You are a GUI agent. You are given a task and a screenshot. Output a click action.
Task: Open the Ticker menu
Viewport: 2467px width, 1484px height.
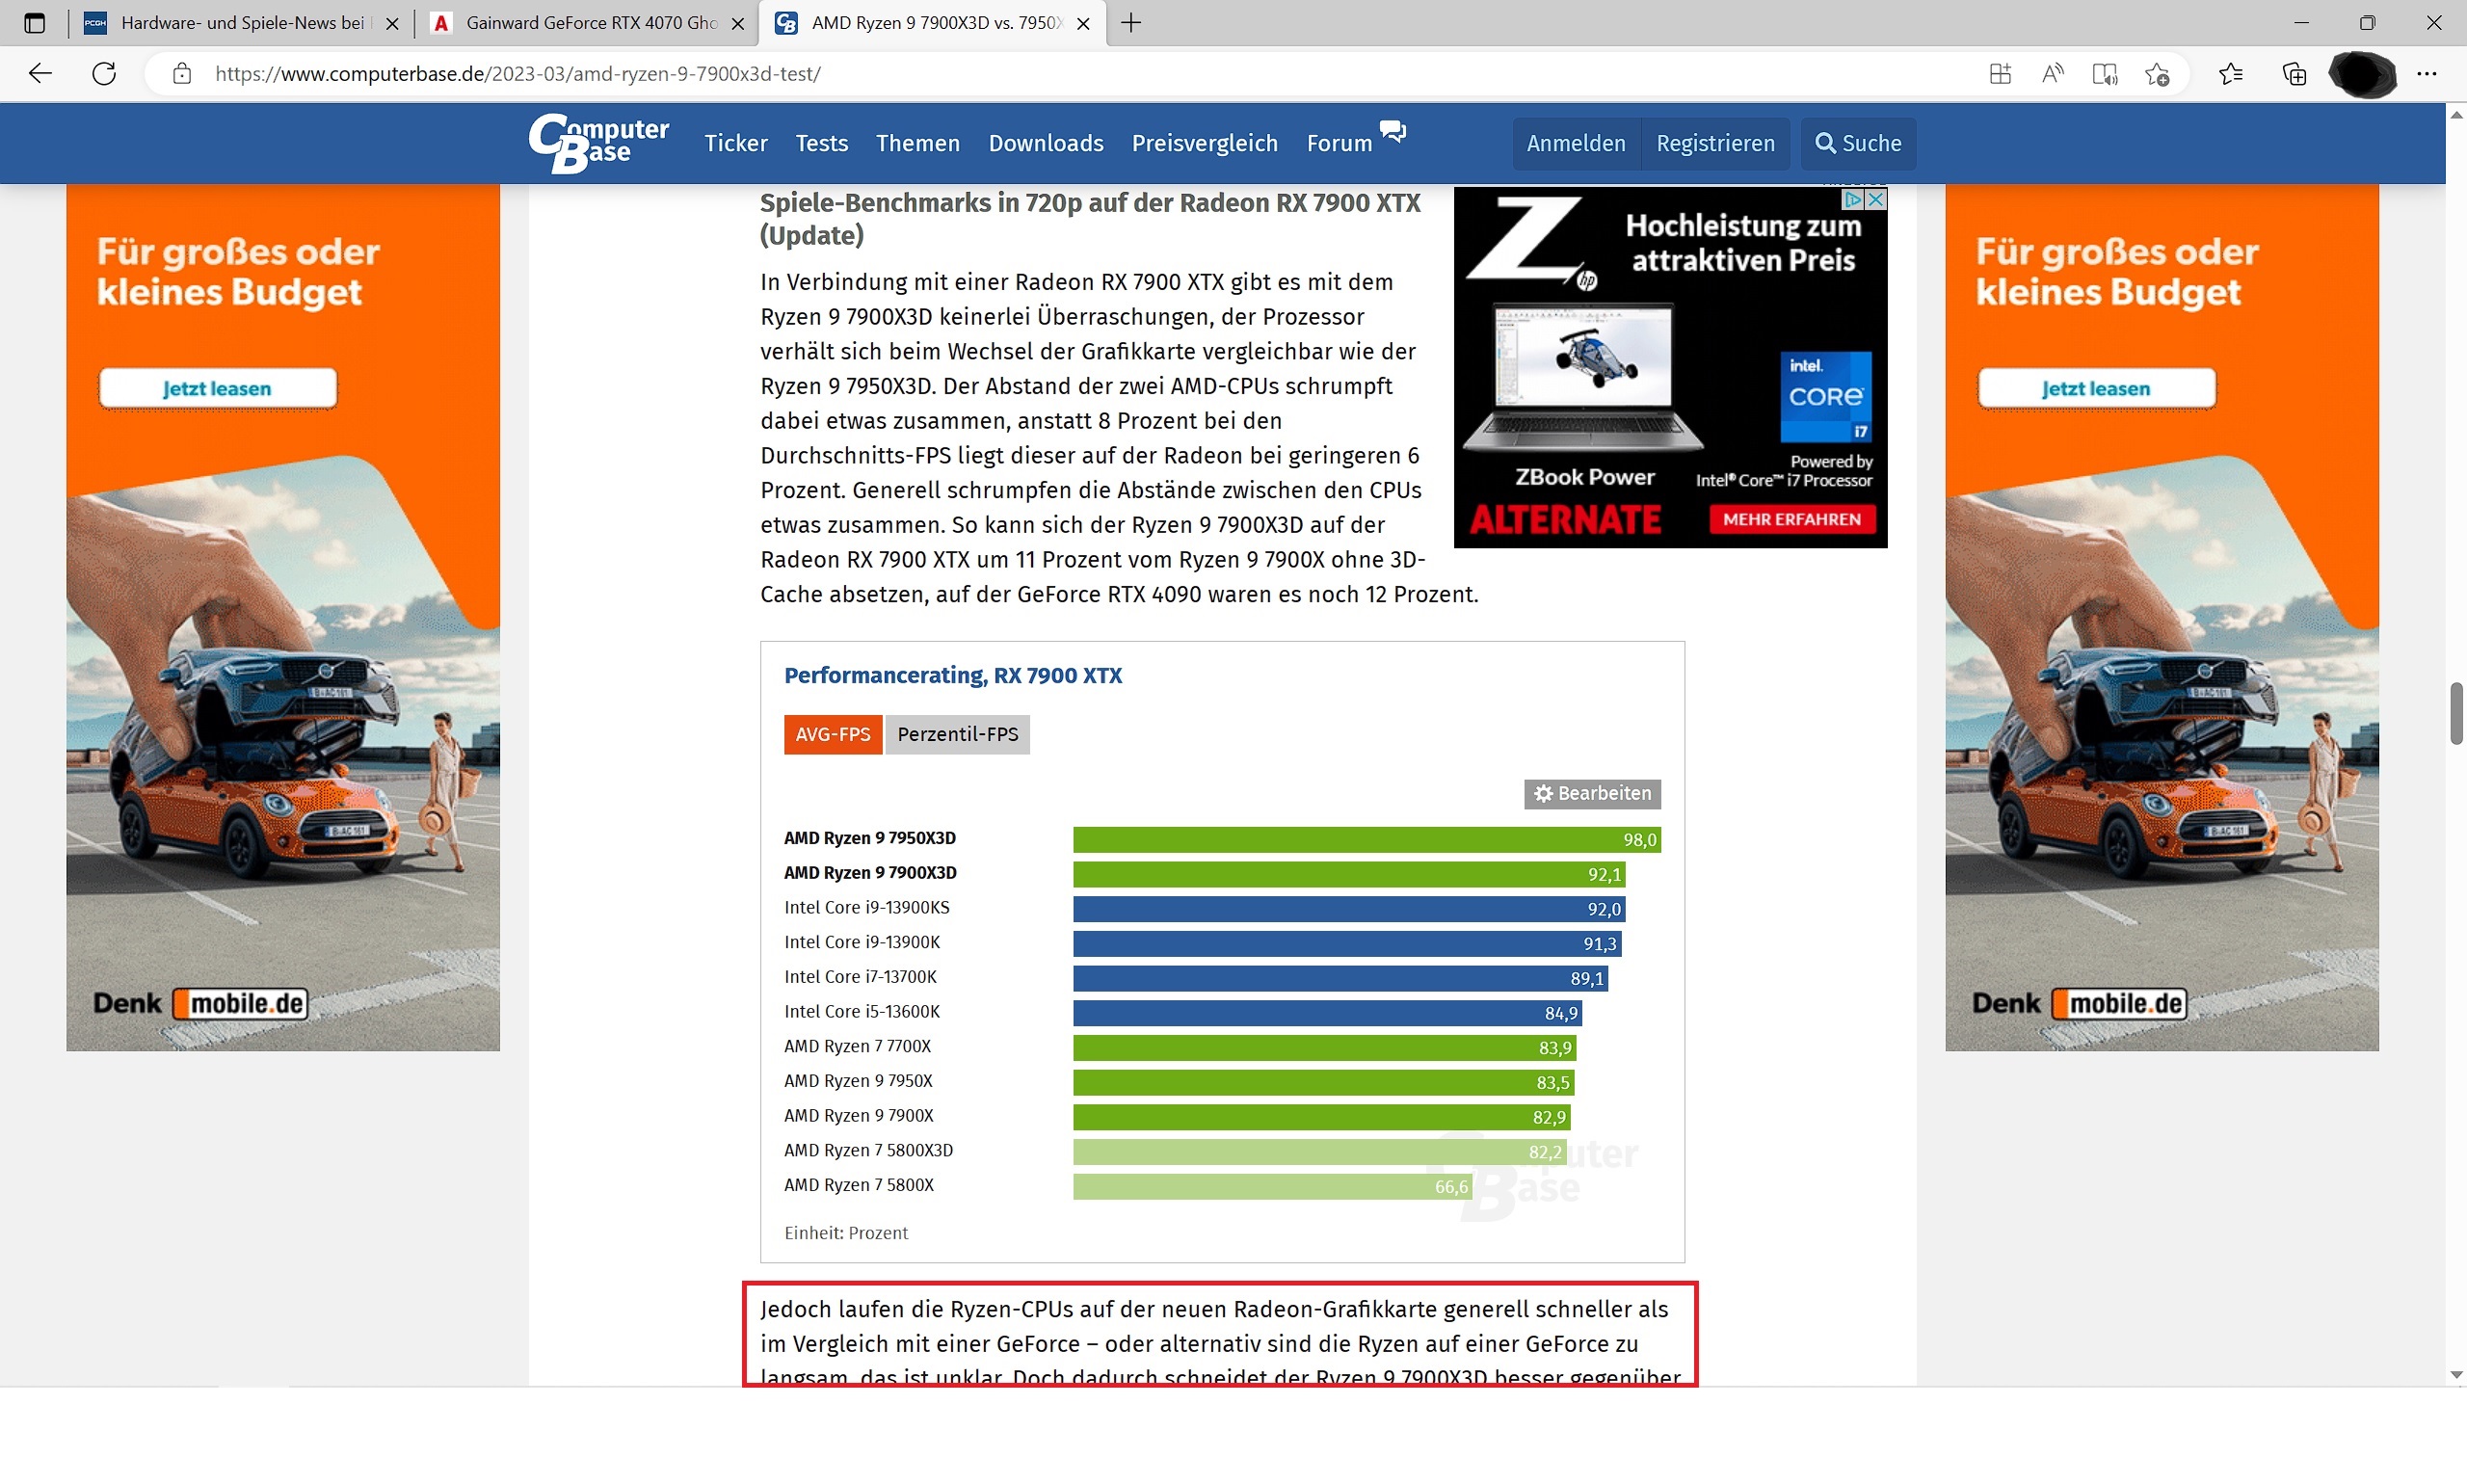point(736,143)
